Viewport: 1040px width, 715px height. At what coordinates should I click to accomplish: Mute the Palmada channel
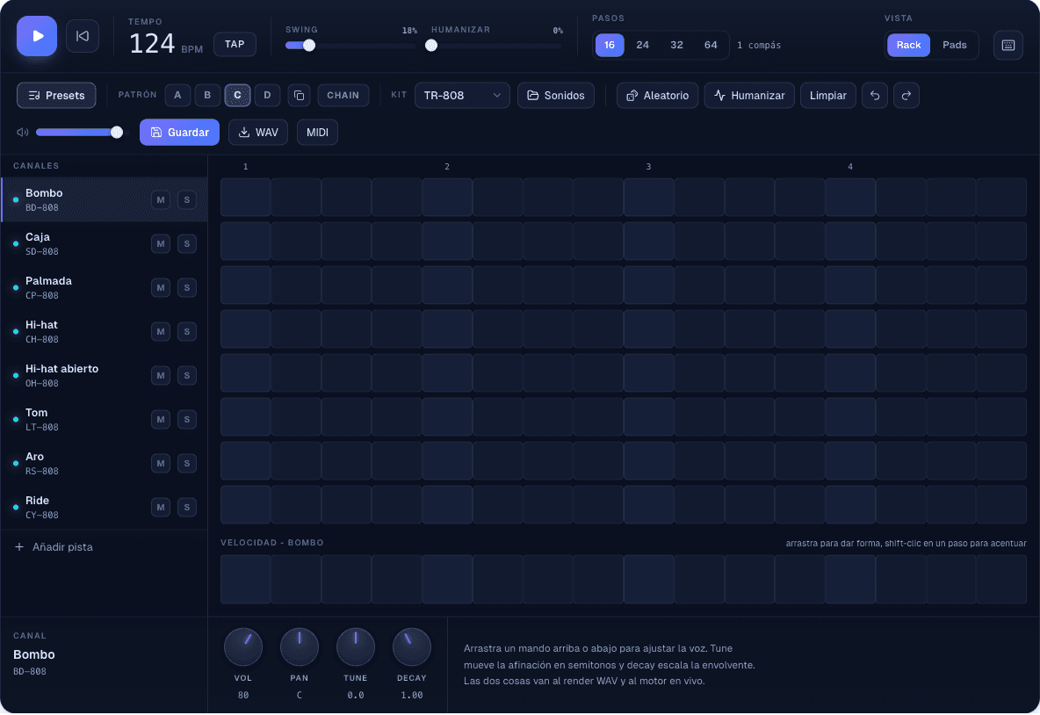161,288
